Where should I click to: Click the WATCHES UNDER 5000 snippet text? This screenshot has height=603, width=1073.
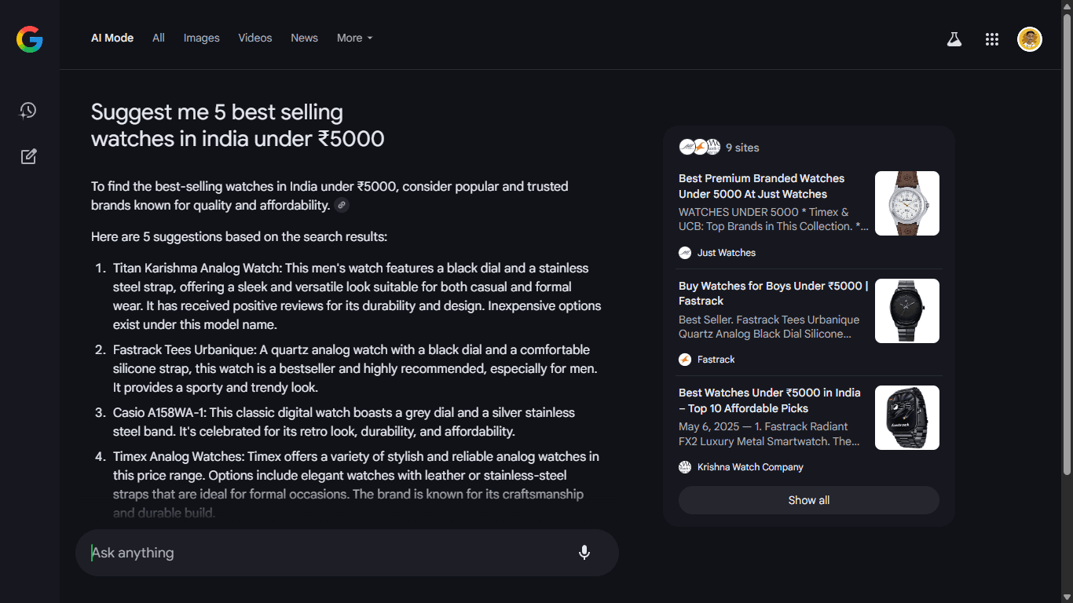774,219
